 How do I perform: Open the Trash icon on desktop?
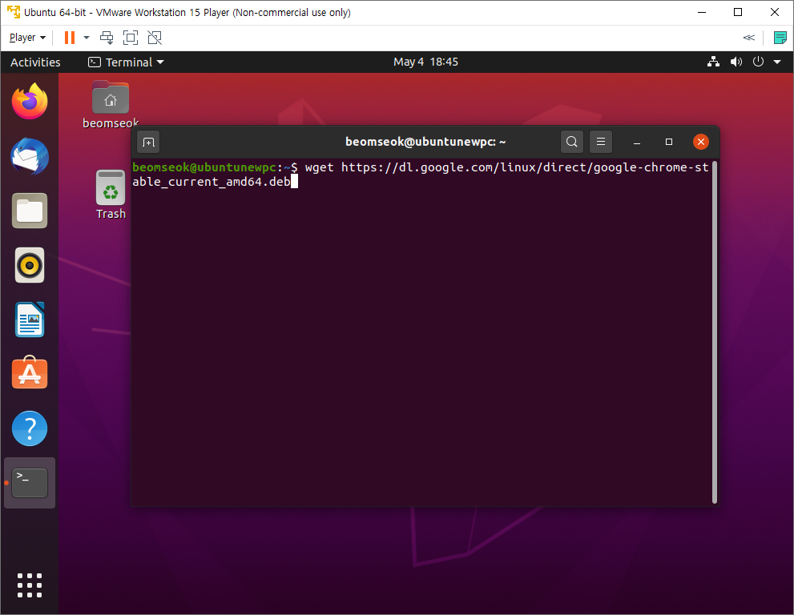pos(111,195)
